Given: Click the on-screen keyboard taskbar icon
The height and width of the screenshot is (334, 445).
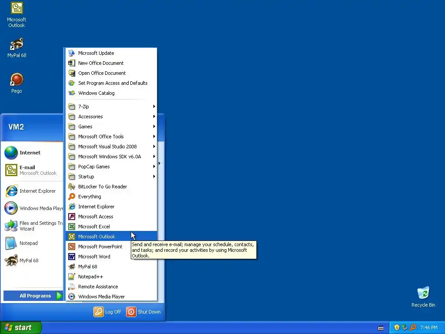Looking at the screenshot, I should (x=381, y=328).
